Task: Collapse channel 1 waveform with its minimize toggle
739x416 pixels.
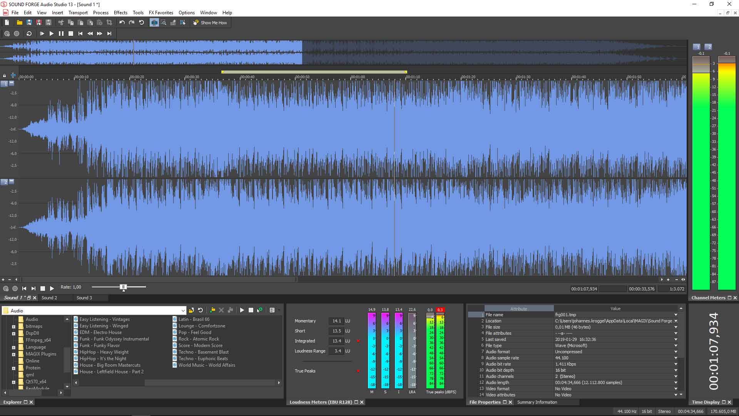Action: 12,84
